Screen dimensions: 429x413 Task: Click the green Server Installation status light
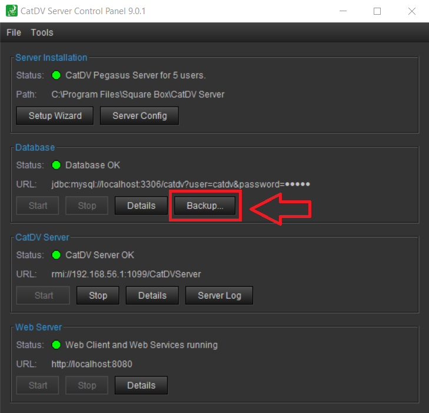click(56, 75)
